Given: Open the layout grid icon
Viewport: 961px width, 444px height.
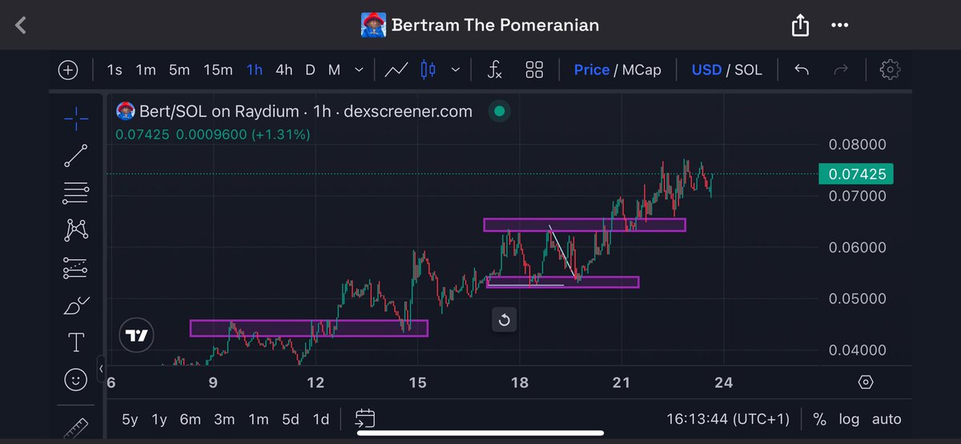Looking at the screenshot, I should tap(534, 70).
